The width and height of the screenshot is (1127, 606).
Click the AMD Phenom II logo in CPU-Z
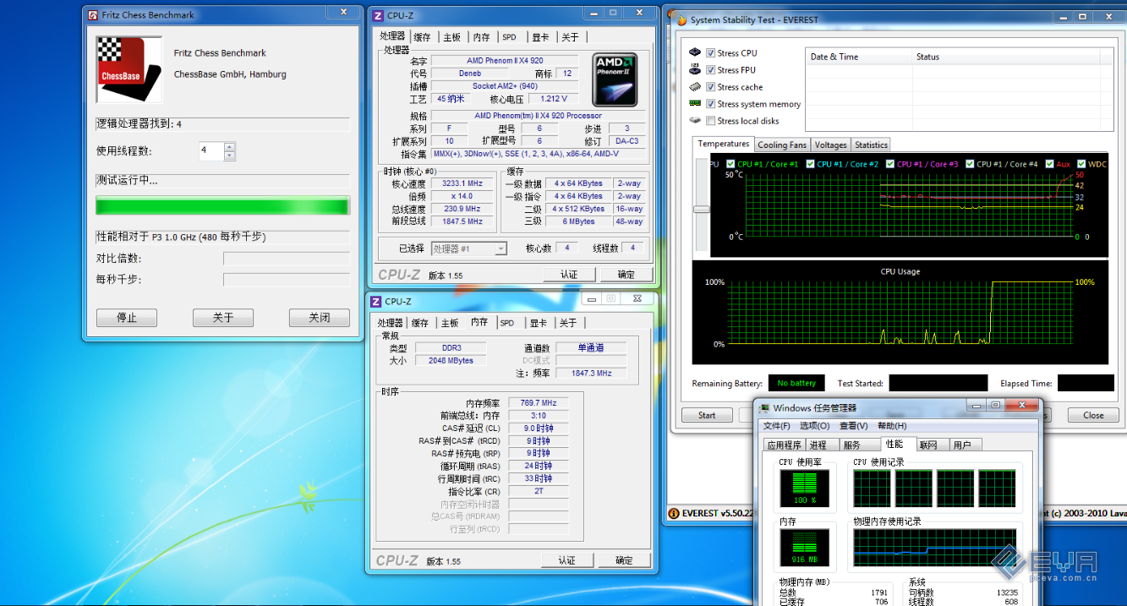click(x=615, y=79)
